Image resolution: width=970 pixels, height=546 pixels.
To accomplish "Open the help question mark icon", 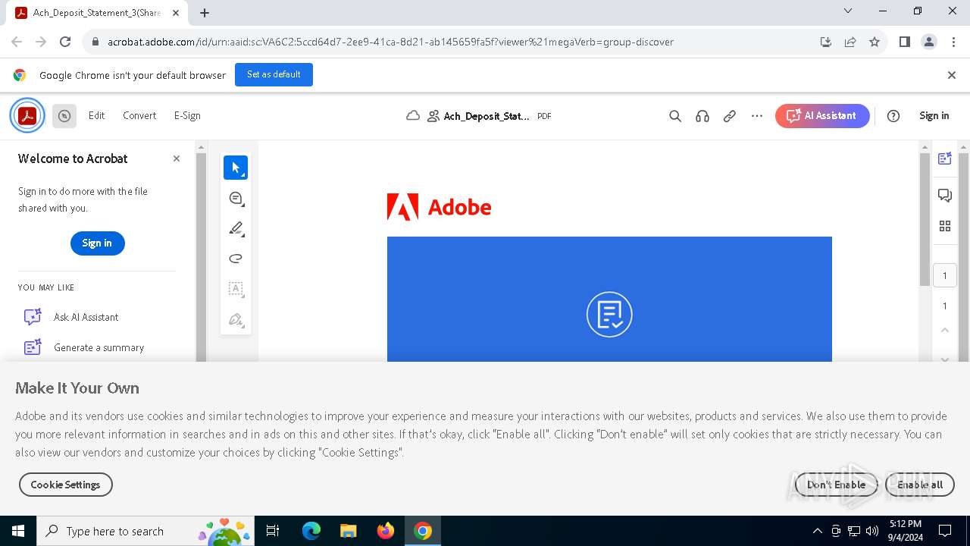I will pos(893,116).
